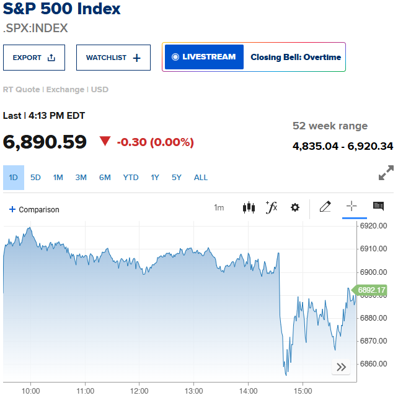The image size is (398, 398).
Task: Open the 1m interval dropdown
Action: pos(219,208)
